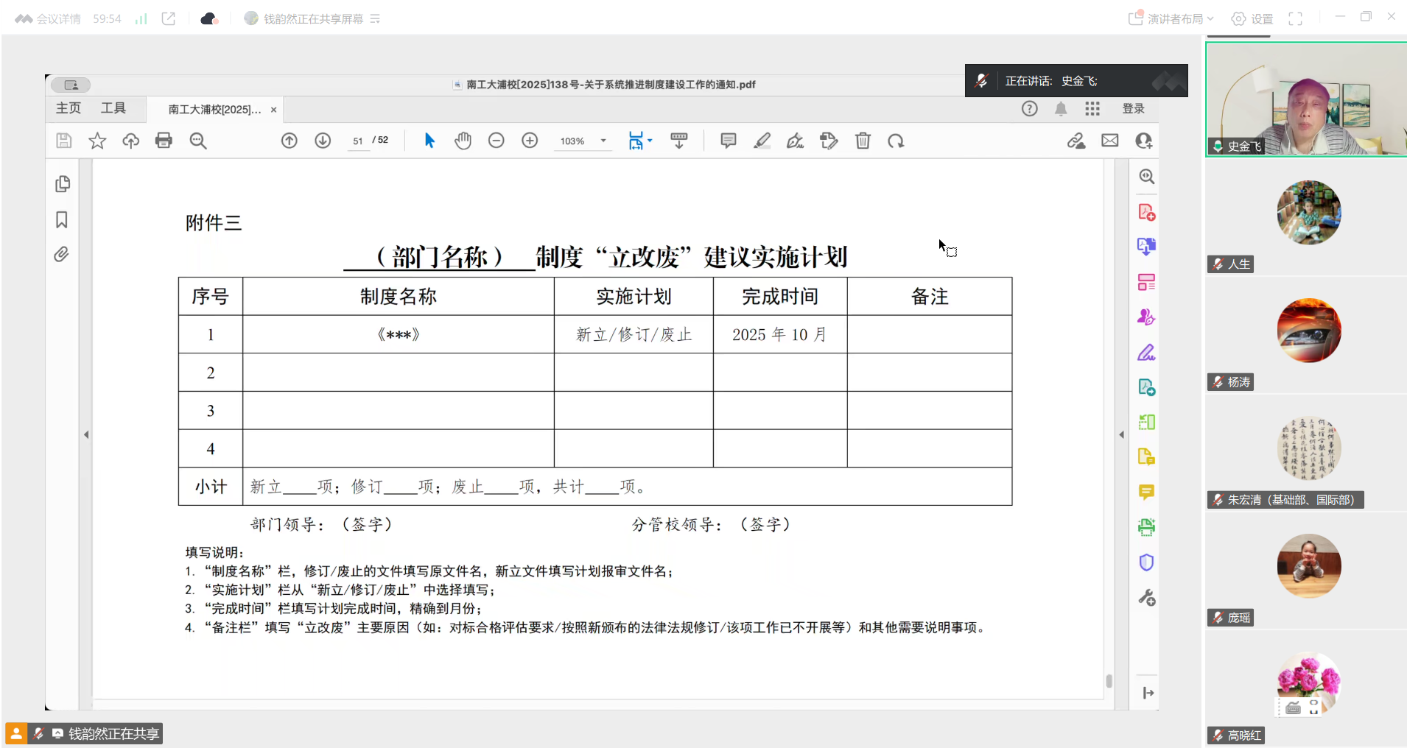The height and width of the screenshot is (748, 1407).
Task: Print the document with the printer icon
Action: point(164,141)
